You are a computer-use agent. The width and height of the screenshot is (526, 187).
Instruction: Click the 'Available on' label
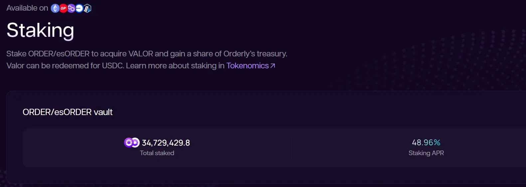click(x=27, y=8)
